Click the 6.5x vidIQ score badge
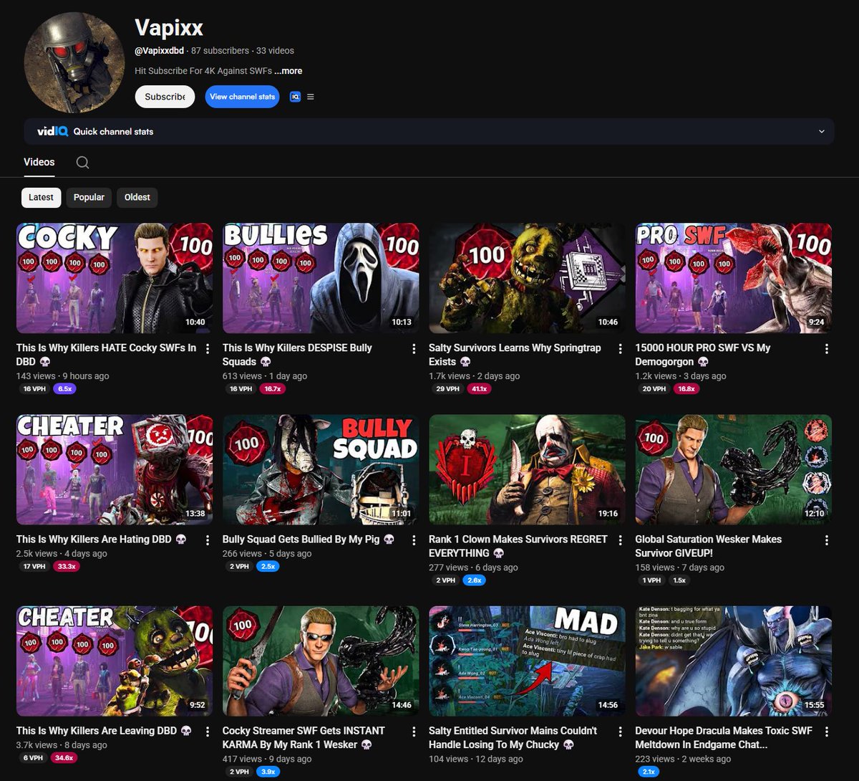The height and width of the screenshot is (781, 859). (x=65, y=389)
